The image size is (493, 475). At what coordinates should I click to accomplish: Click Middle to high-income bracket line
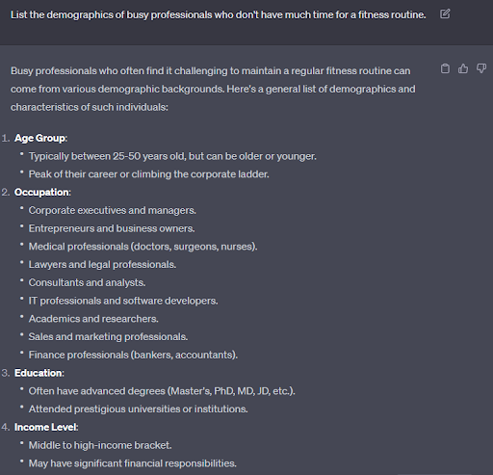[100, 445]
